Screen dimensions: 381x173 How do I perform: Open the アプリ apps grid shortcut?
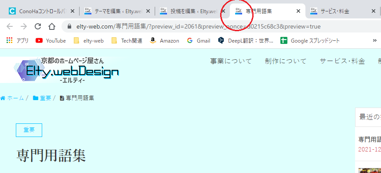pyautogui.click(x=17, y=40)
